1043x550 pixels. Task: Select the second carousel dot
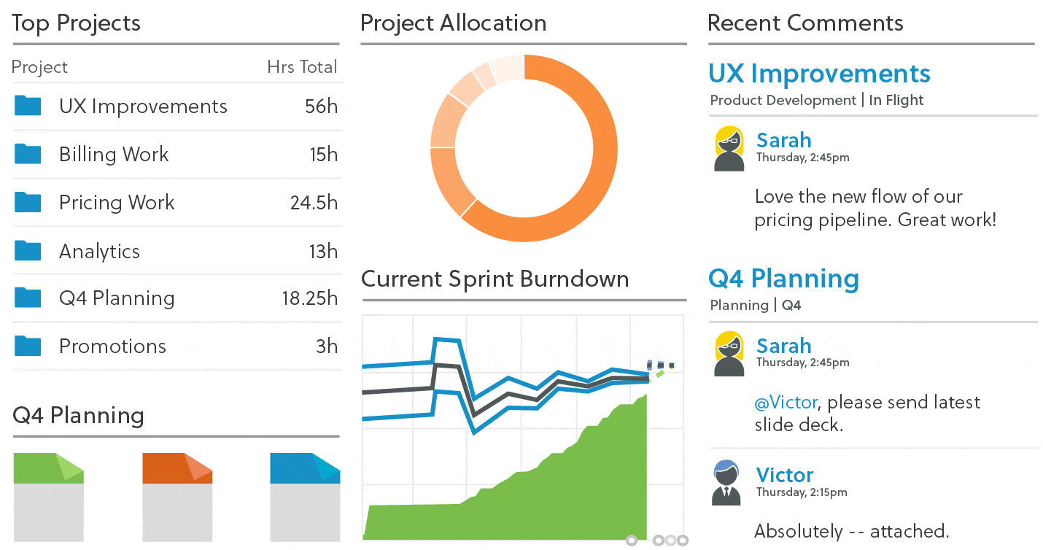click(x=659, y=540)
